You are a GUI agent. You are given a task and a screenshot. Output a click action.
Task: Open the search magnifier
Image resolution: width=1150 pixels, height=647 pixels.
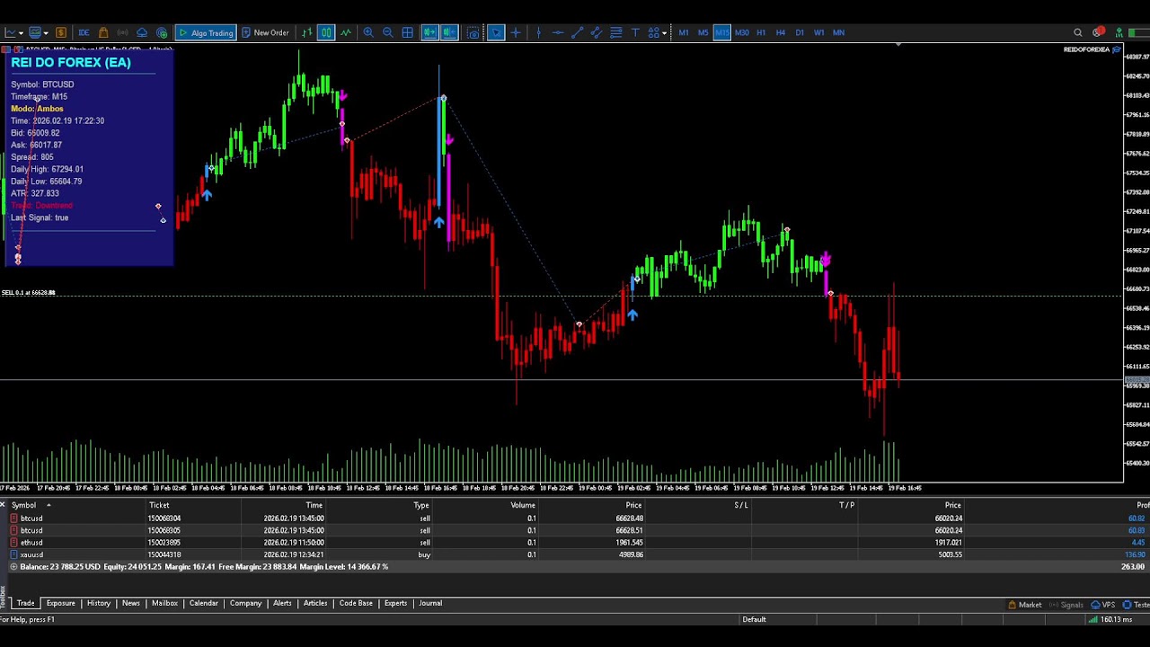(x=1078, y=32)
